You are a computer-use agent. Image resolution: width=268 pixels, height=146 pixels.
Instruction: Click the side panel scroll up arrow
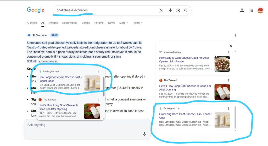[x=235, y=51]
